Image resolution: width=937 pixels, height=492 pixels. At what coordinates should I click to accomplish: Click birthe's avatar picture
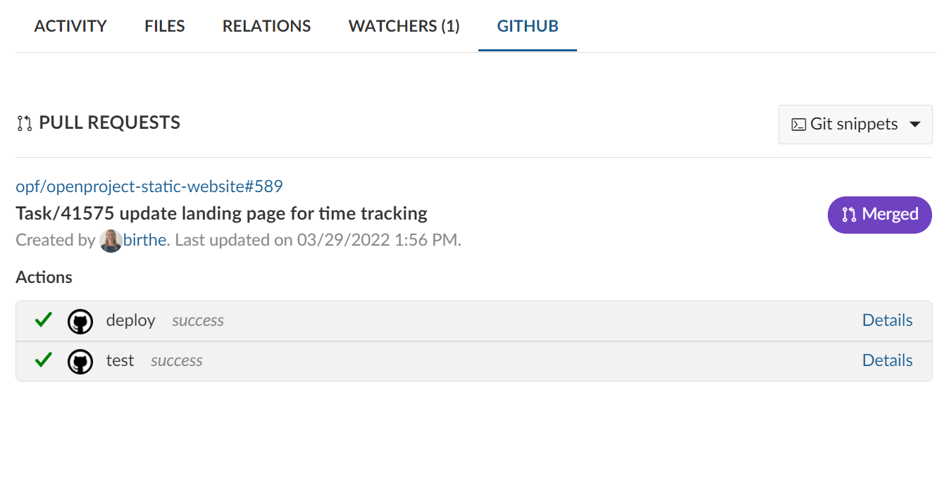click(111, 240)
